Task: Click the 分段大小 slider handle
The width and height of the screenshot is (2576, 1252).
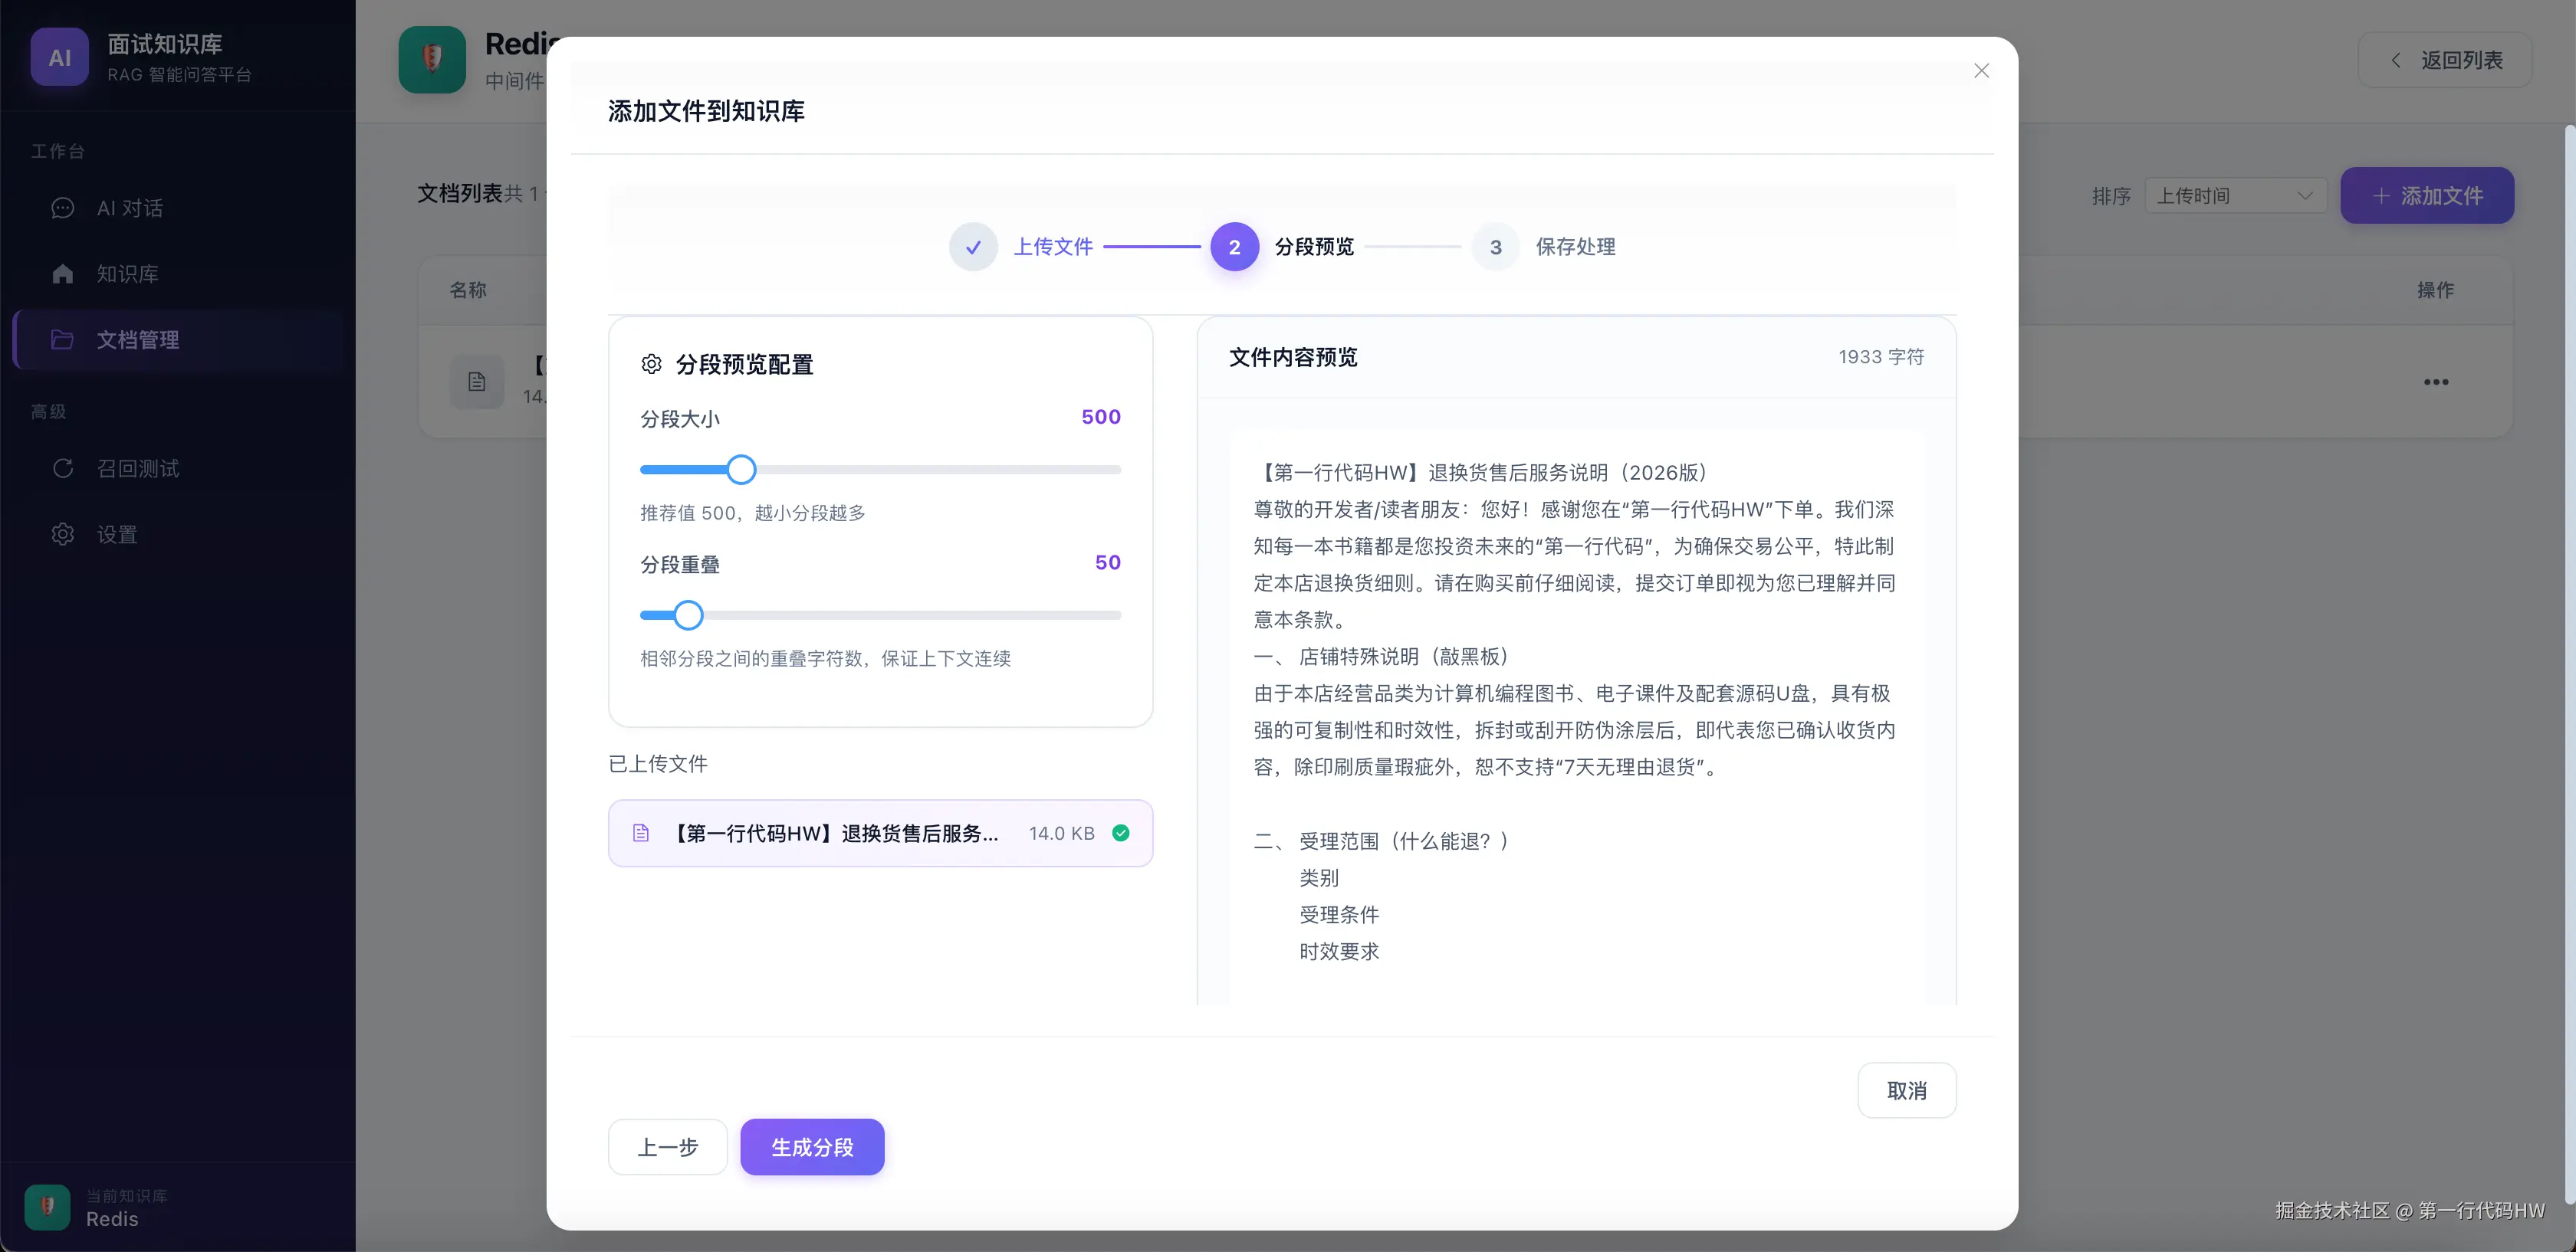Action: pos(741,470)
